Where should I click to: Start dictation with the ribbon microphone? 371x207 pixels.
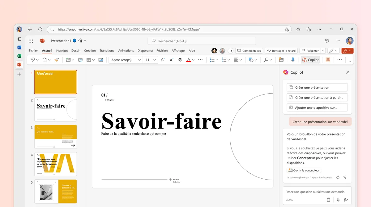(x=293, y=60)
